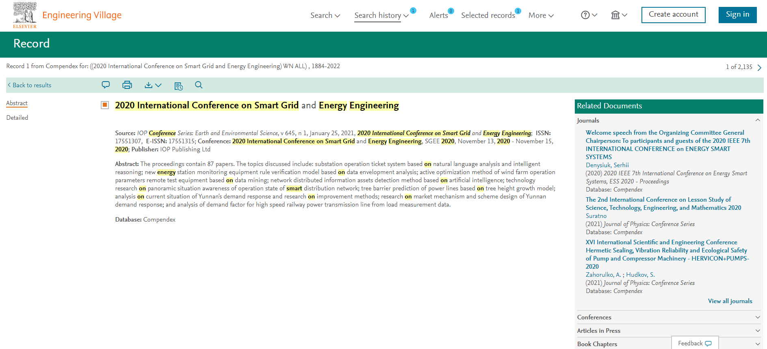Click the 'Related Documents' panel header
The width and height of the screenshot is (767, 349).
(669, 106)
